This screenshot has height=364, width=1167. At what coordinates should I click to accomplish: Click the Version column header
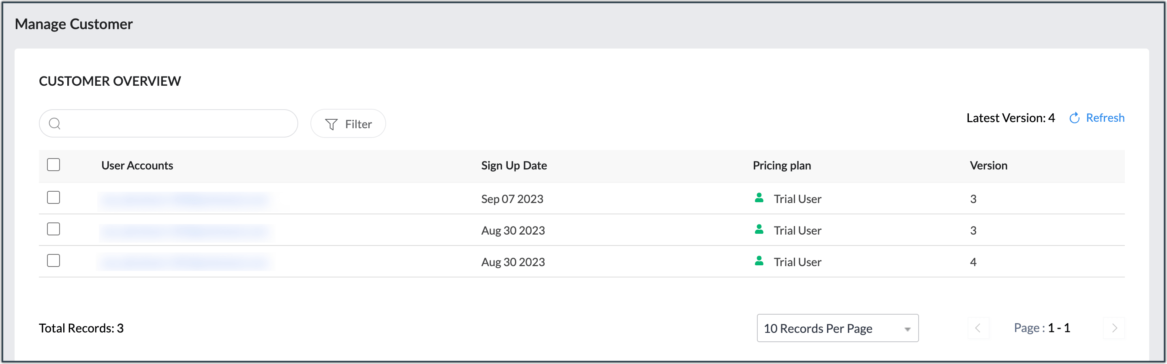[988, 165]
